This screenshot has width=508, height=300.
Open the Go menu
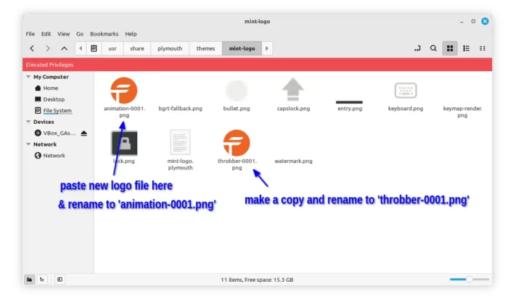(80, 34)
